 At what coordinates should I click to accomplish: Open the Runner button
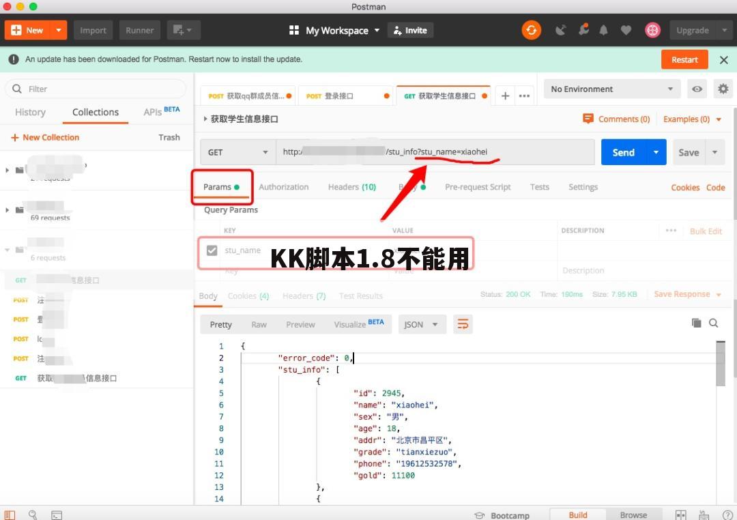[x=140, y=30]
